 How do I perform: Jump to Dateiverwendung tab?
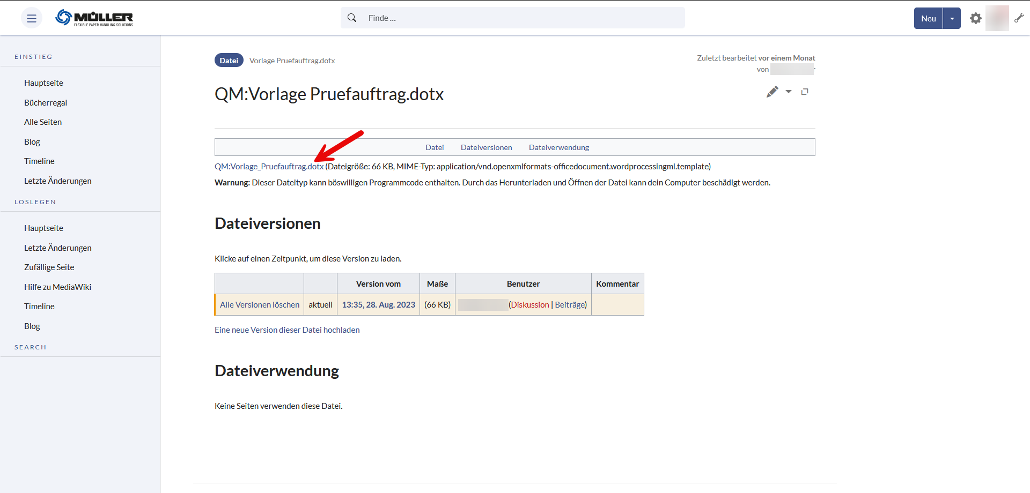558,147
